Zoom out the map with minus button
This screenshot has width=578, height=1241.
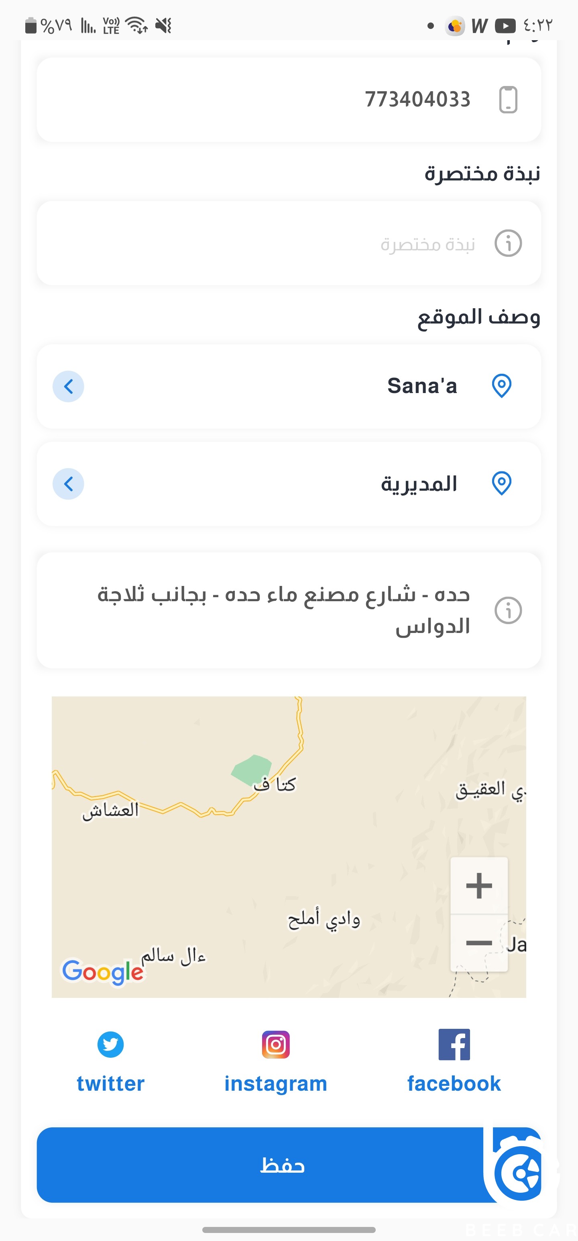(479, 943)
